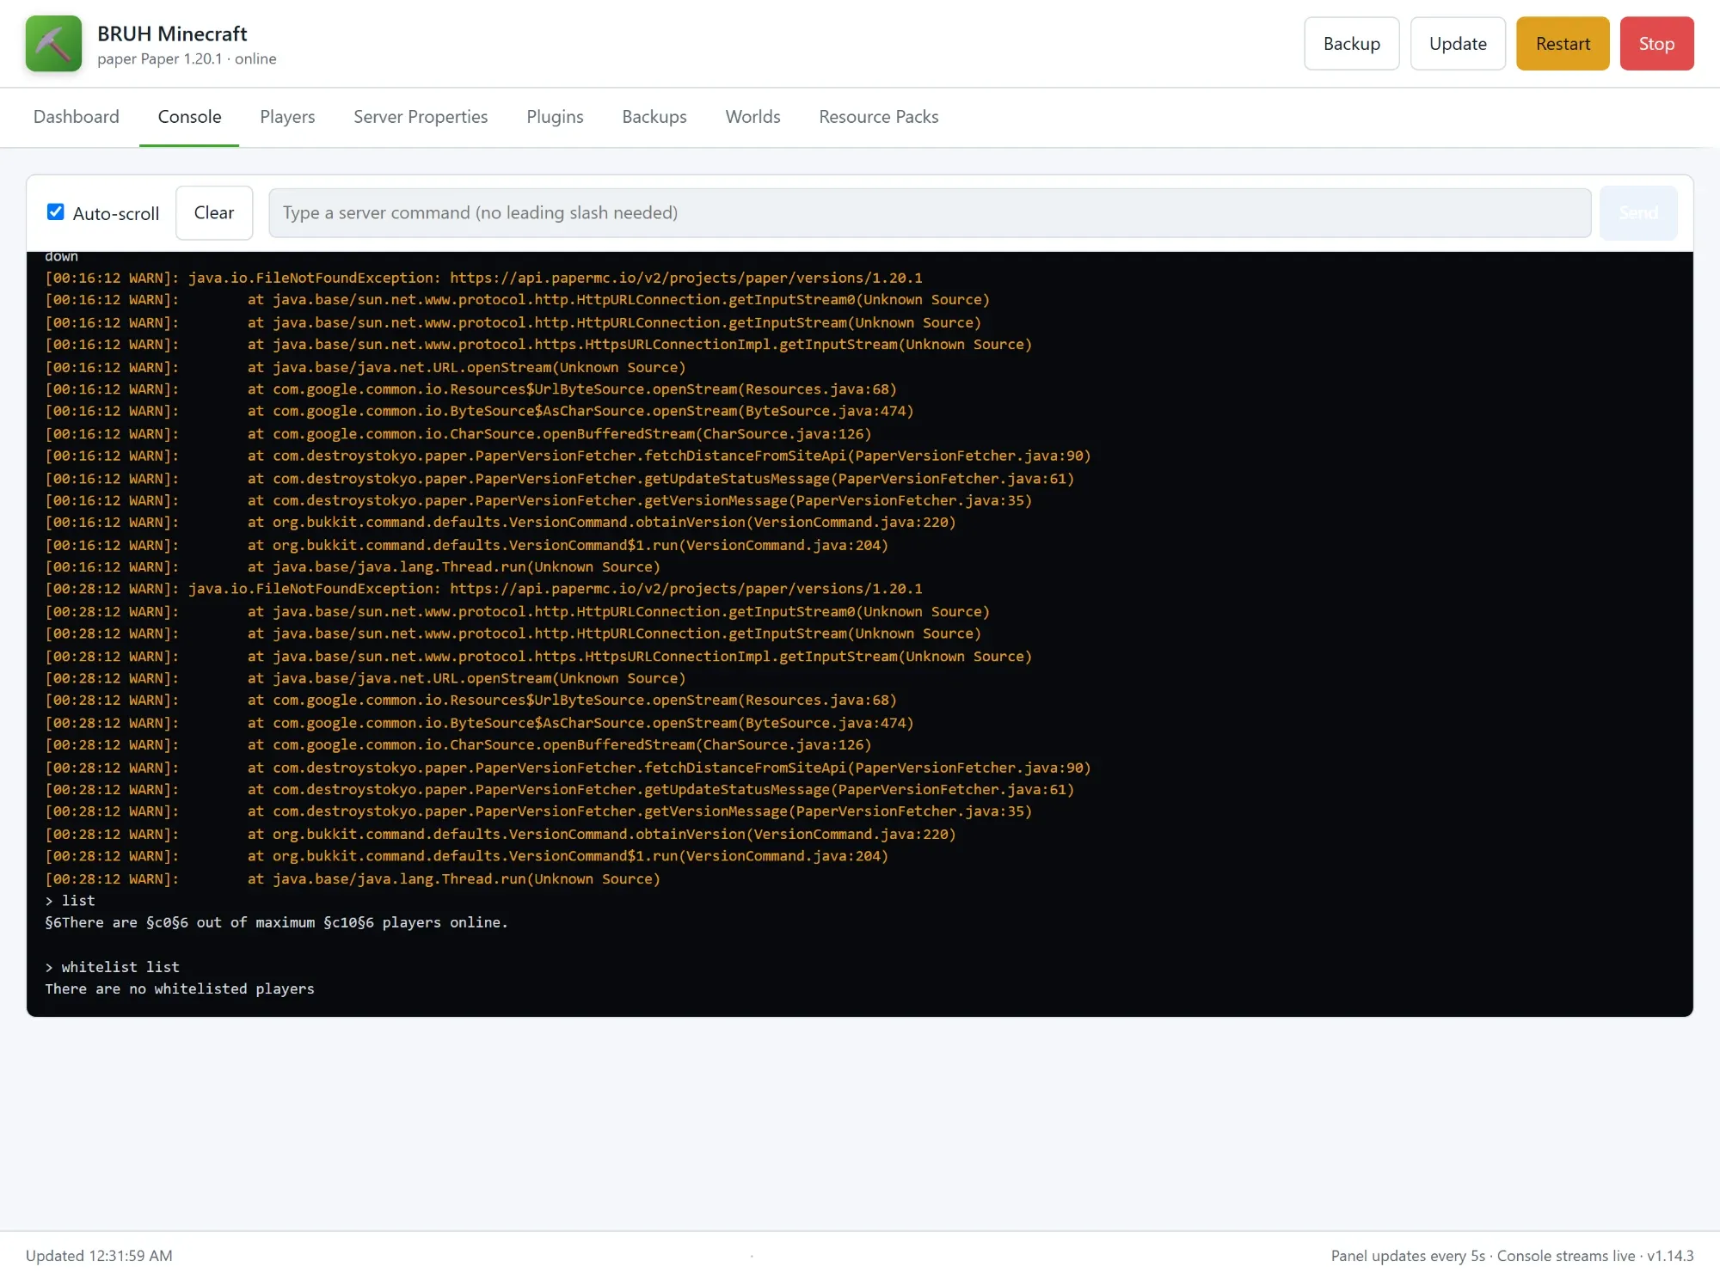Click 'There are no whitelisted players' output
Screen dimensions: 1720x1279
pyautogui.click(x=180, y=988)
